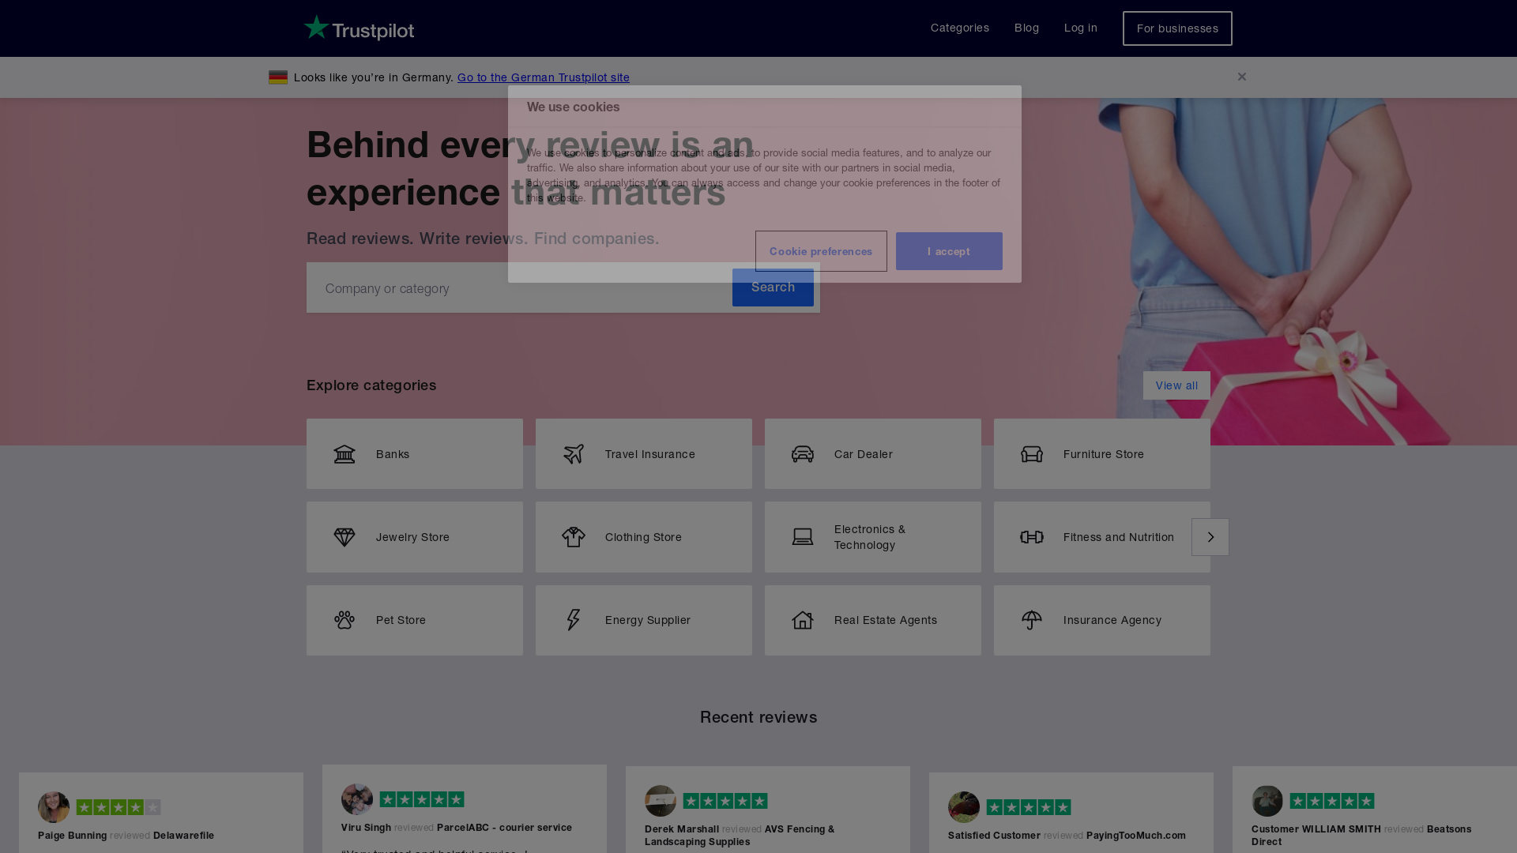Click the Trustpilot logo
Screen dimensions: 1517x853
click(x=359, y=28)
